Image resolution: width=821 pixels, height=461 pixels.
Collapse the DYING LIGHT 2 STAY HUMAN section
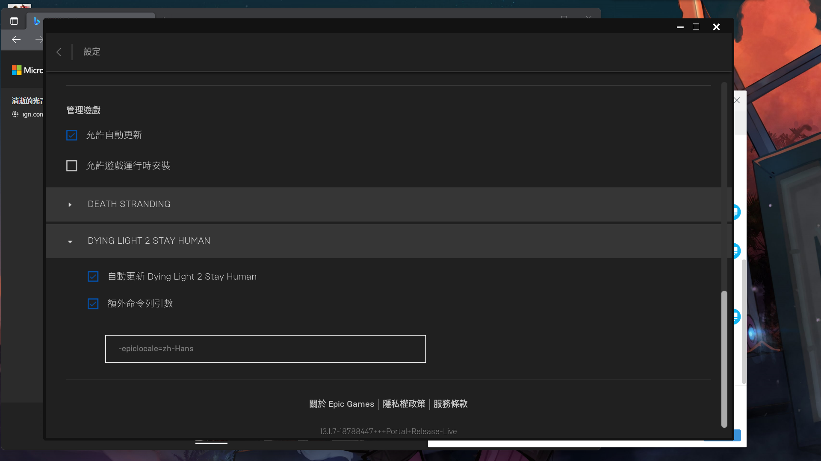[x=70, y=241]
